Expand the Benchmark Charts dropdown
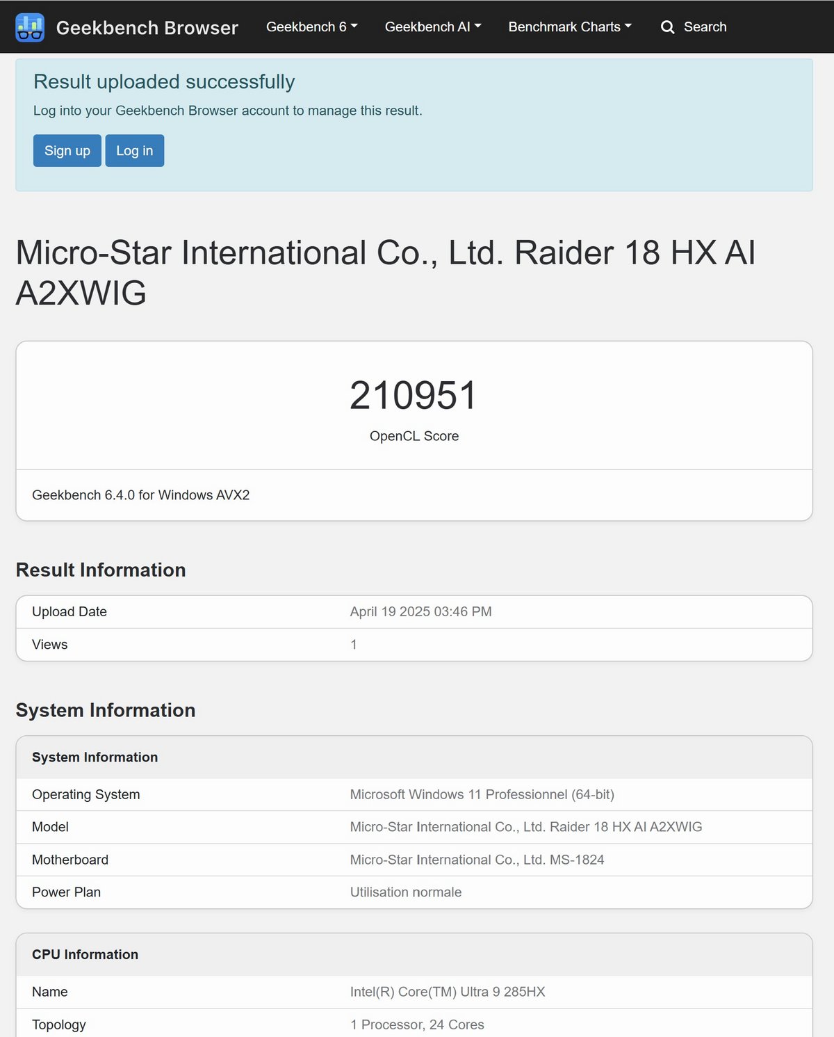834x1037 pixels. [x=570, y=27]
